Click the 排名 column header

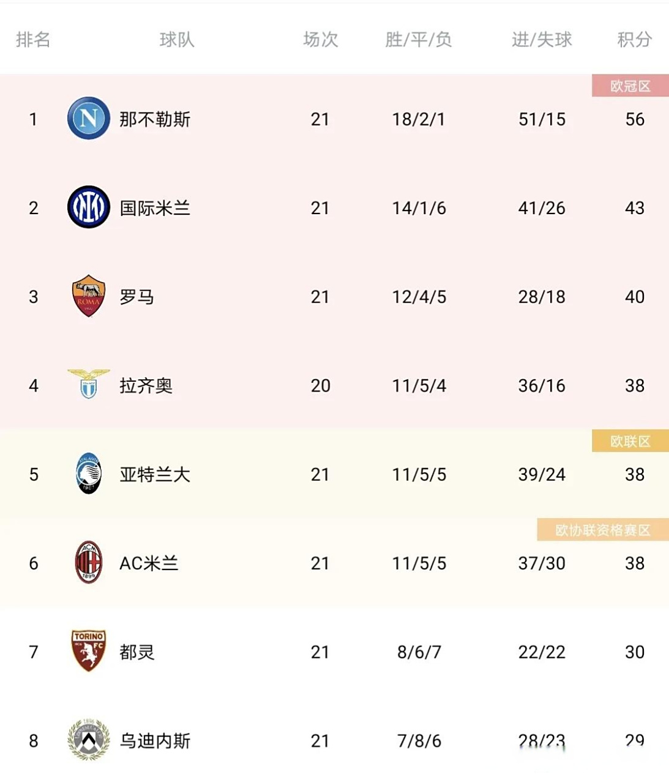(32, 40)
